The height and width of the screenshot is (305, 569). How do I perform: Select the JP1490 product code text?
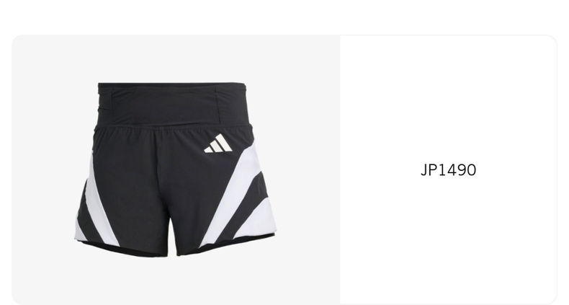pyautogui.click(x=448, y=170)
